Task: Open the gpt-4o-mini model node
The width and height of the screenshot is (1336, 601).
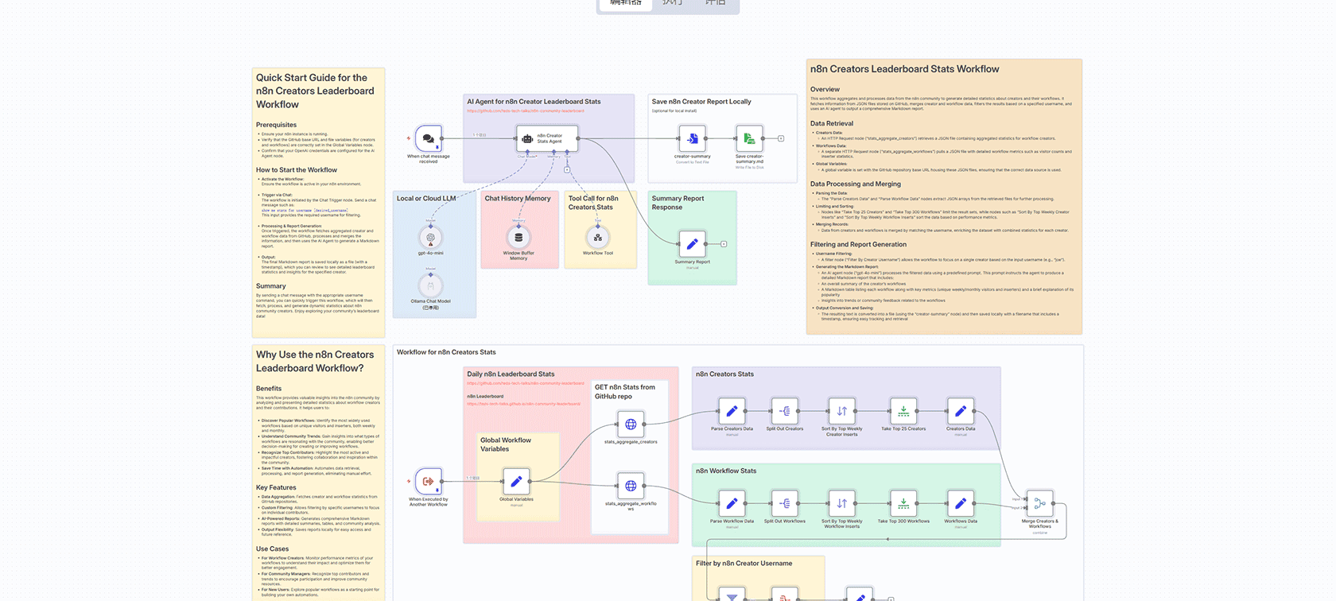Action: 430,237
